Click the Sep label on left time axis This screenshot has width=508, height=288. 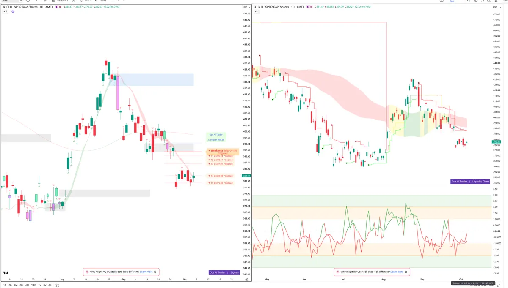coord(123,279)
